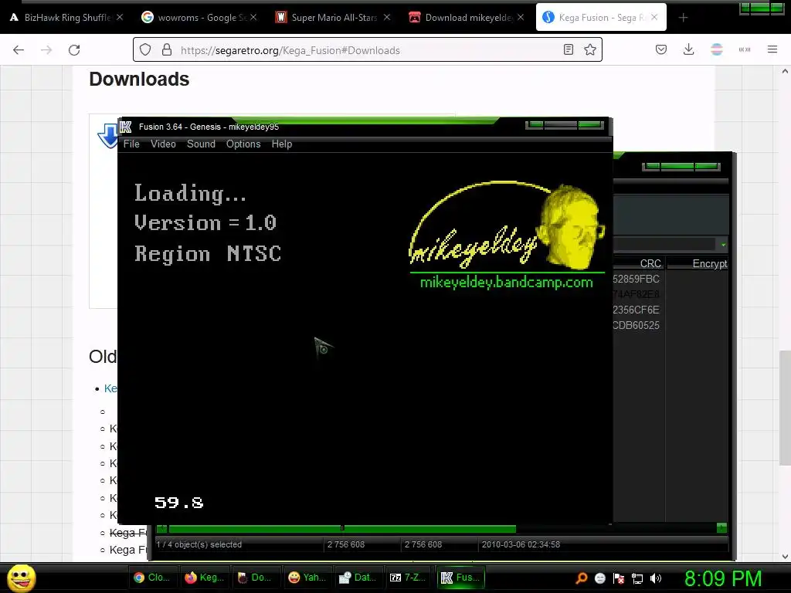The image size is (791, 593).
Task: Switch to Download mikeyeldey tab
Action: coord(467,18)
